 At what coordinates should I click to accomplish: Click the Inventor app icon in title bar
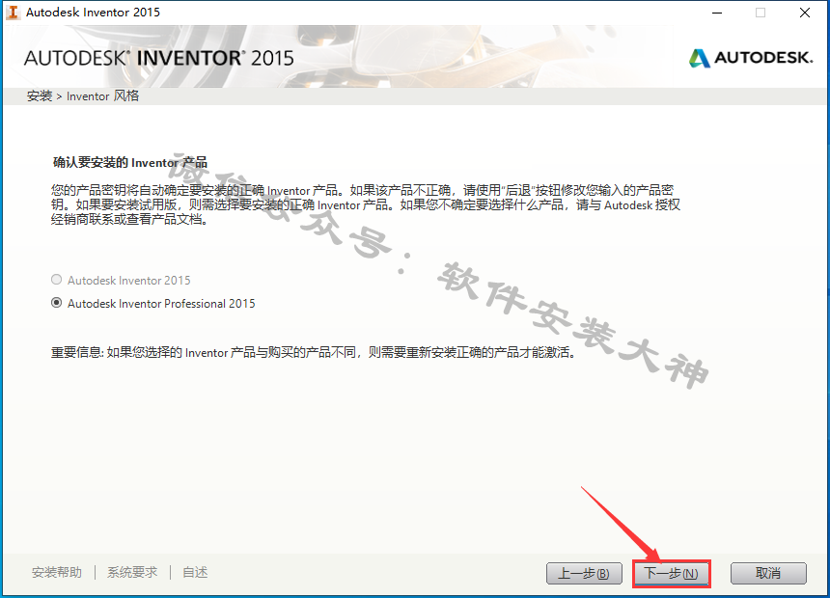point(14,13)
